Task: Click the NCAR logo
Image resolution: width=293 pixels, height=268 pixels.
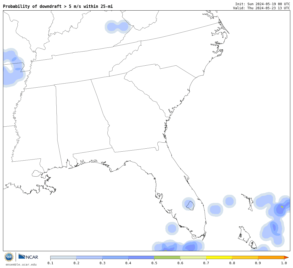Action: [x=28, y=257]
